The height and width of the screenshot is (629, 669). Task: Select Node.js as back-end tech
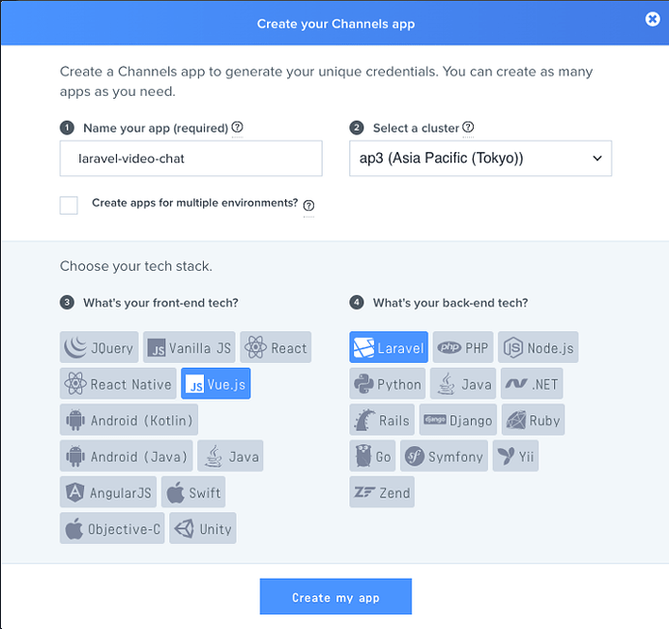[x=538, y=347]
